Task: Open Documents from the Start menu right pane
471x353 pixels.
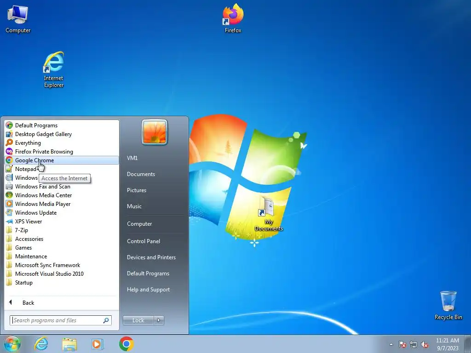Action: 154,174
